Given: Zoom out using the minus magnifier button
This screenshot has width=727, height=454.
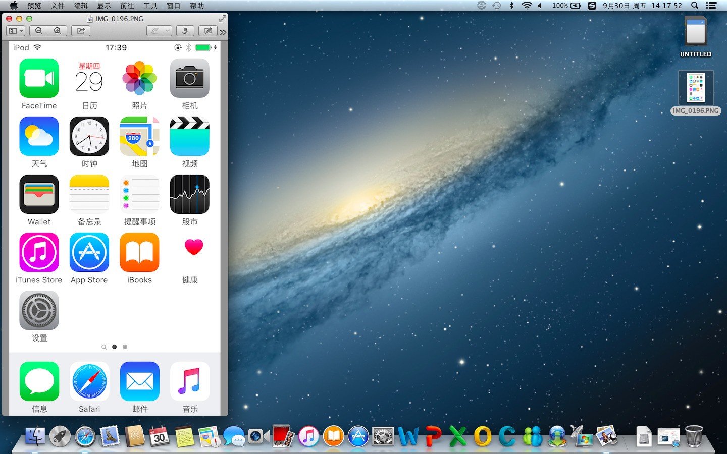Looking at the screenshot, I should pos(39,31).
